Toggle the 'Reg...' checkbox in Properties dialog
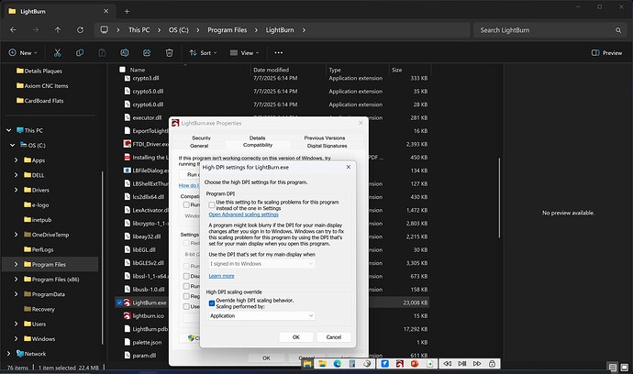633x374 pixels. [x=186, y=296]
